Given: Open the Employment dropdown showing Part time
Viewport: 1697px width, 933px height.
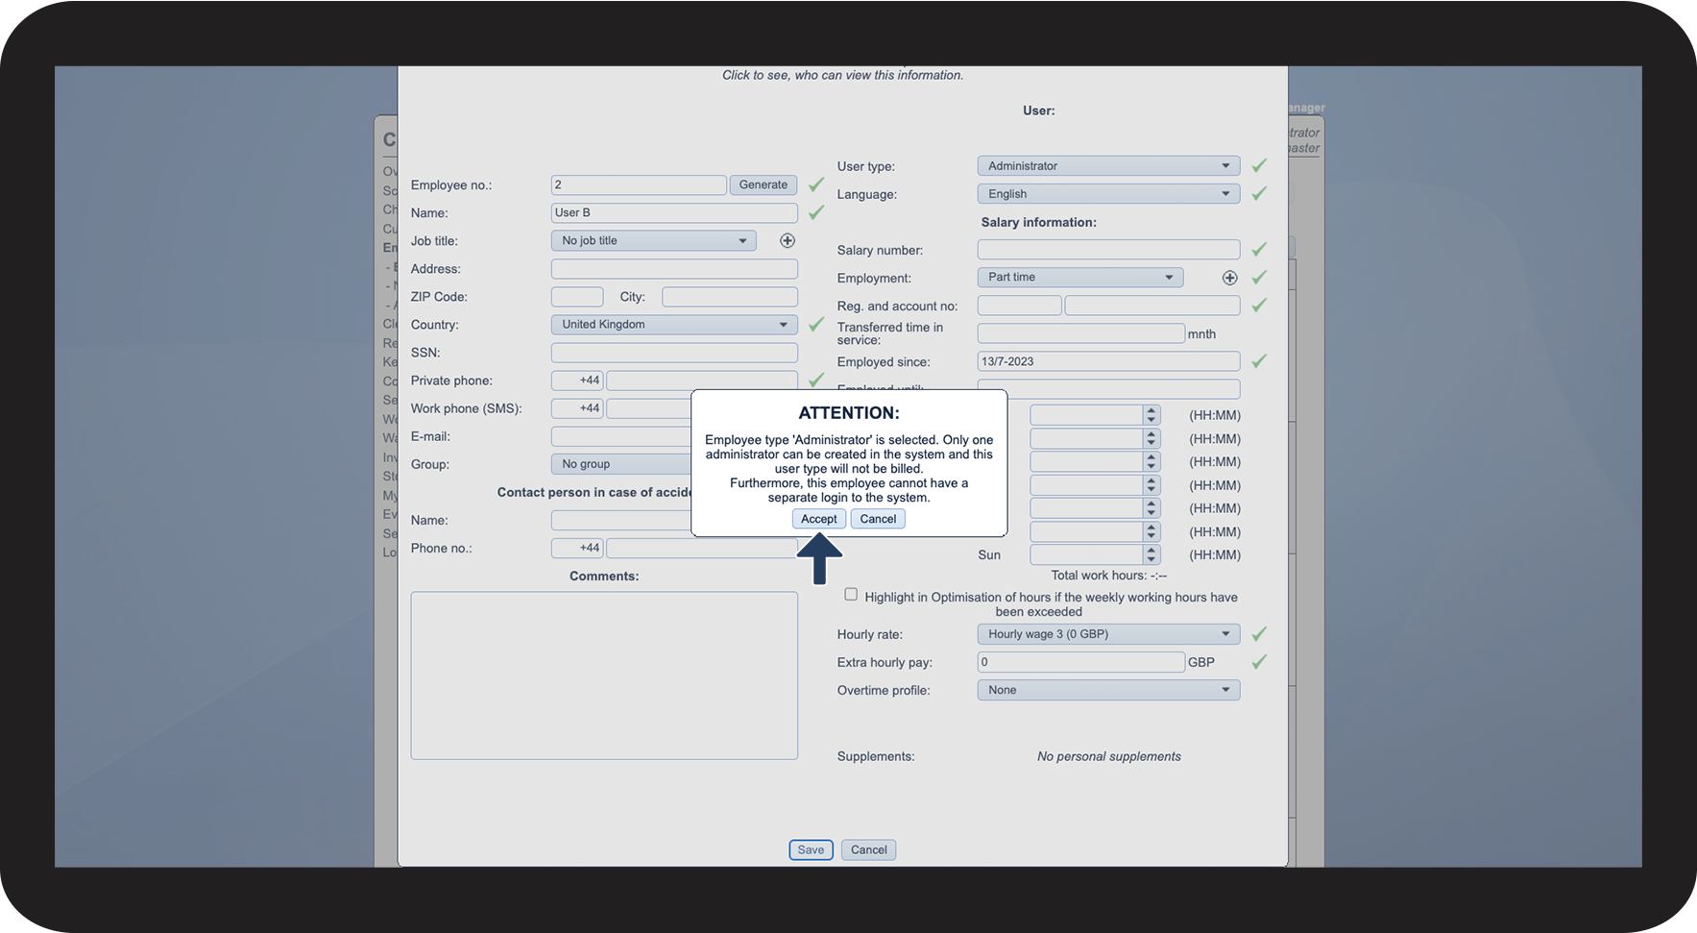Looking at the screenshot, I should click(x=1080, y=278).
